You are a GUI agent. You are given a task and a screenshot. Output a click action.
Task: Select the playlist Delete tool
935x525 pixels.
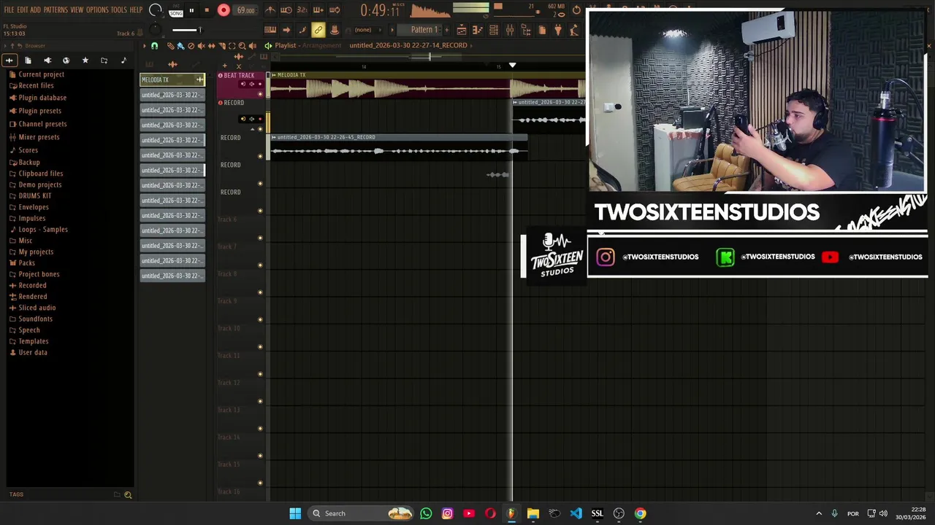click(191, 46)
